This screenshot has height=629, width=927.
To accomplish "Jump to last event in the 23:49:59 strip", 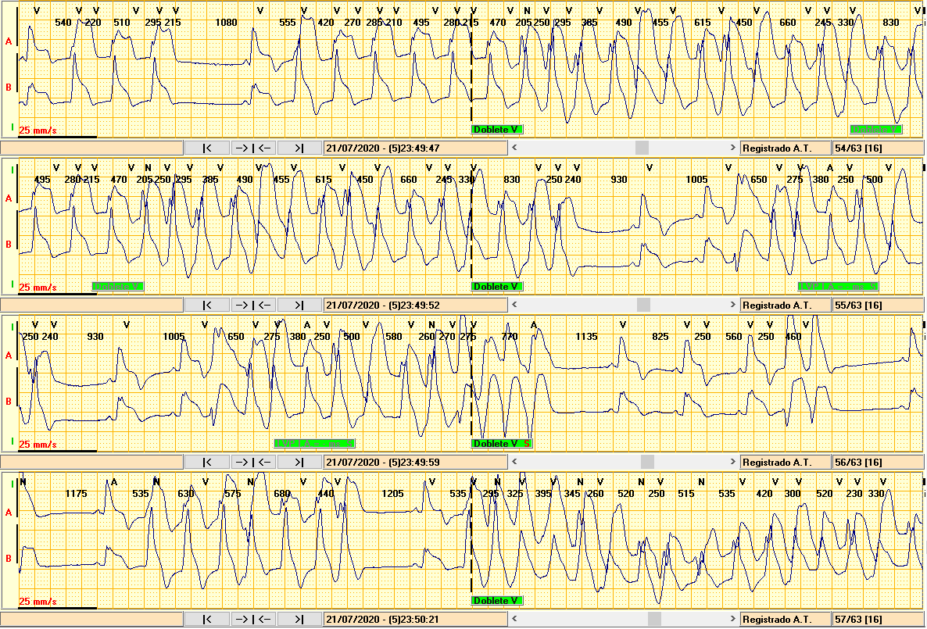I will point(300,462).
